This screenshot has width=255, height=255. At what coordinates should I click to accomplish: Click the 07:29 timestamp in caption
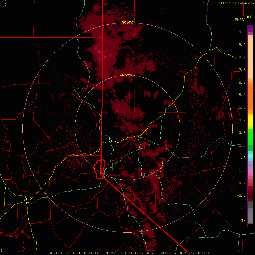[x=203, y=253]
